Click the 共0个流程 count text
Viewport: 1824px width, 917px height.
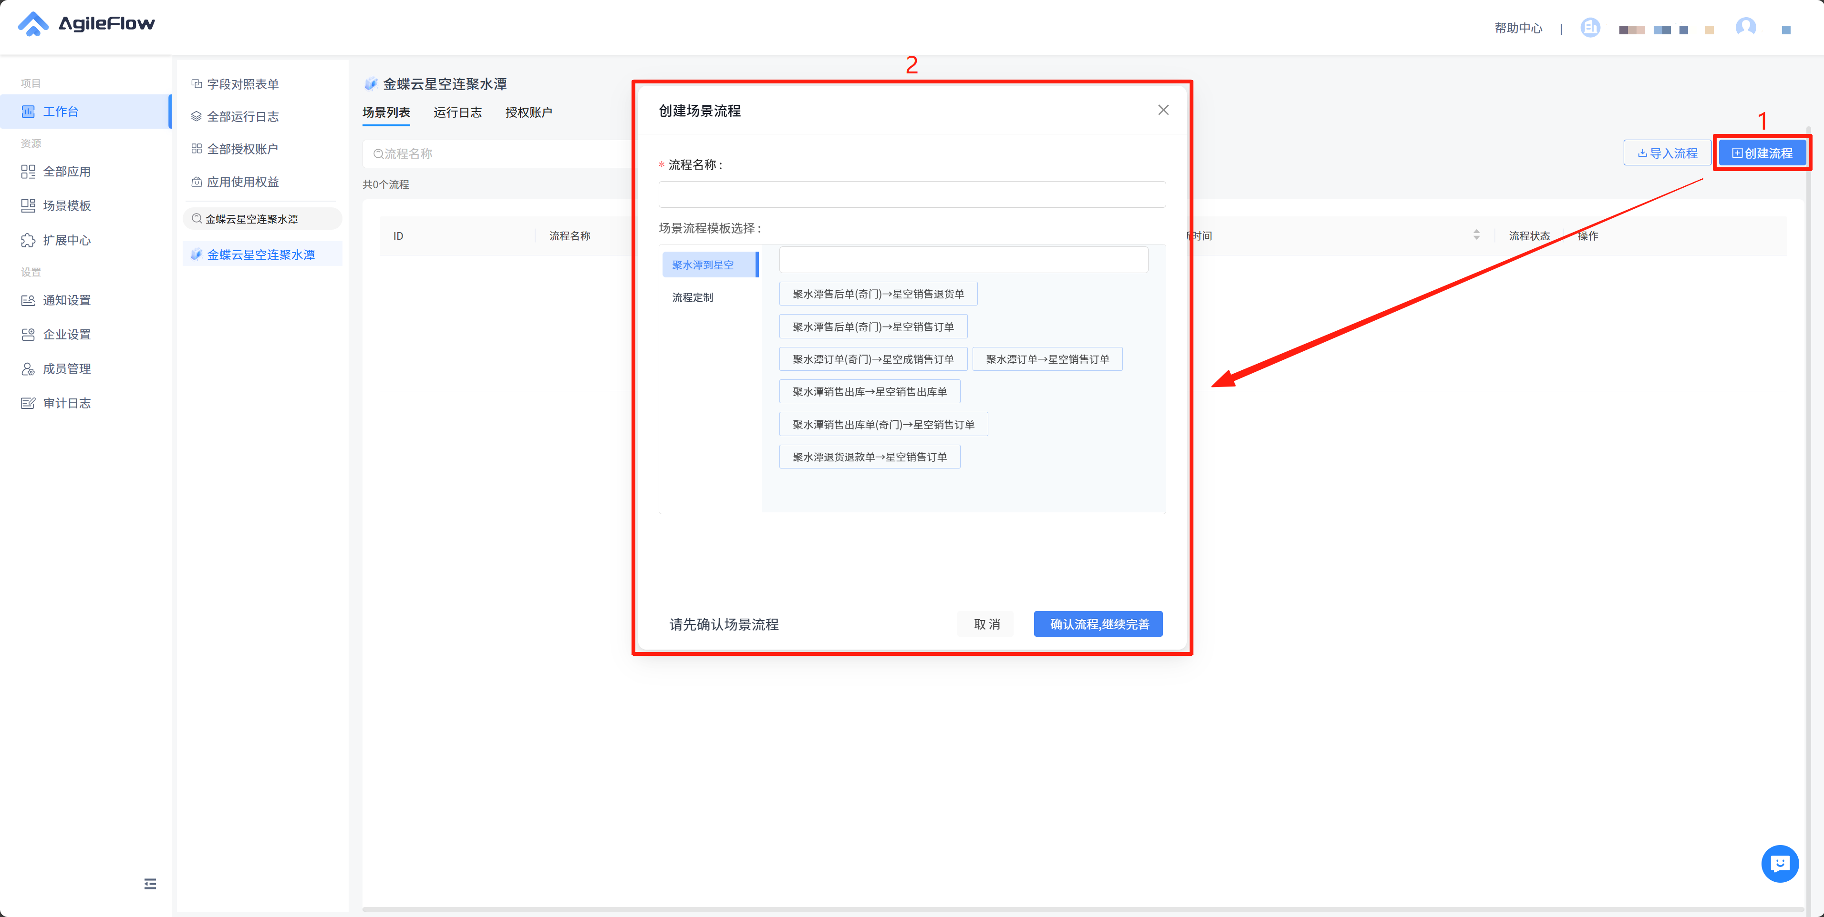coord(386,184)
